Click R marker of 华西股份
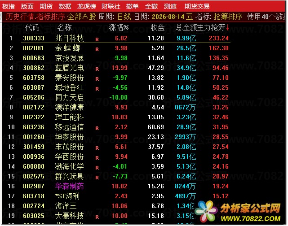 97,158
